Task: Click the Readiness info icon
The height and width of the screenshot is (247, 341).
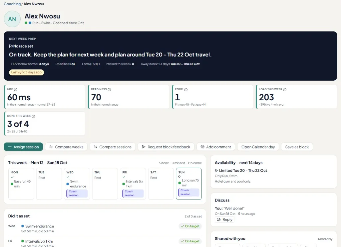Action: 109,90
